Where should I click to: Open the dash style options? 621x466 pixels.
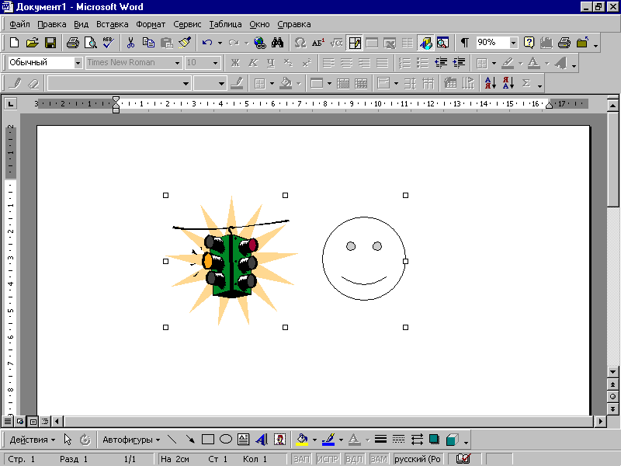point(398,439)
